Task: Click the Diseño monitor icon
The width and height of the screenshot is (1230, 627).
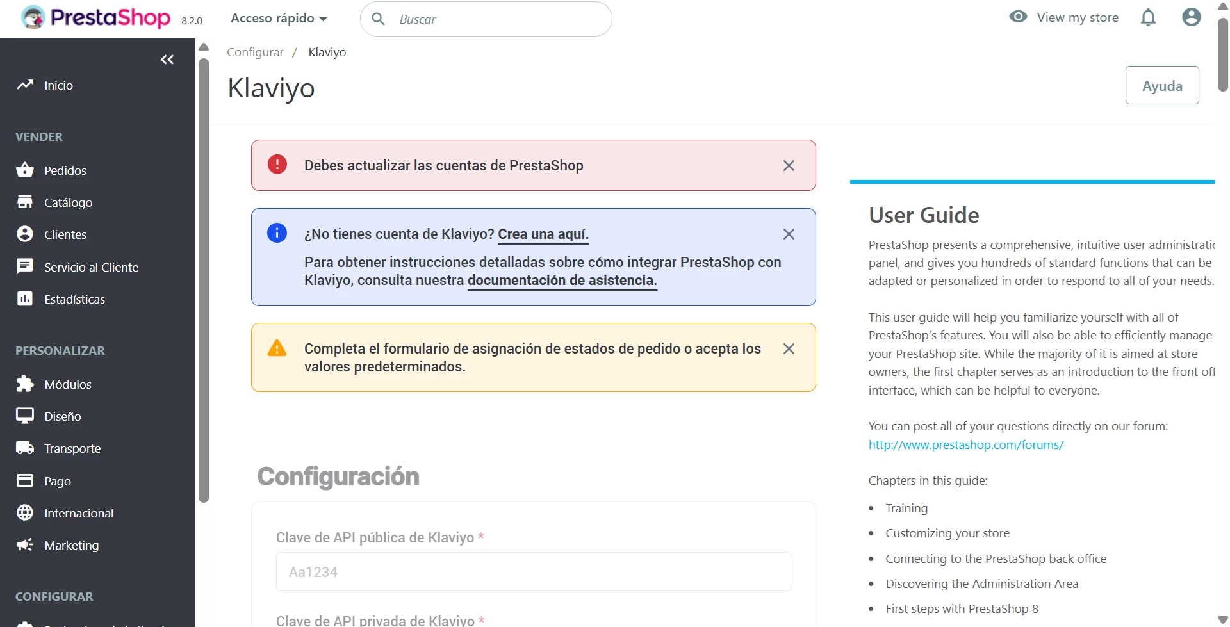Action: 25,416
